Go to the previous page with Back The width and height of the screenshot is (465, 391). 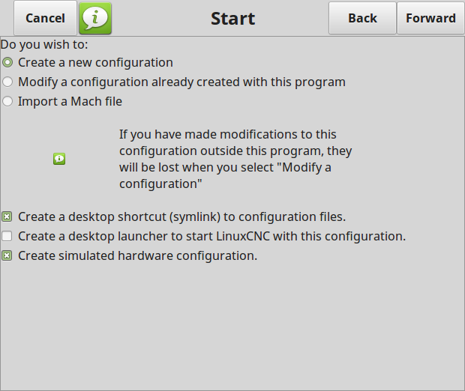(x=362, y=18)
